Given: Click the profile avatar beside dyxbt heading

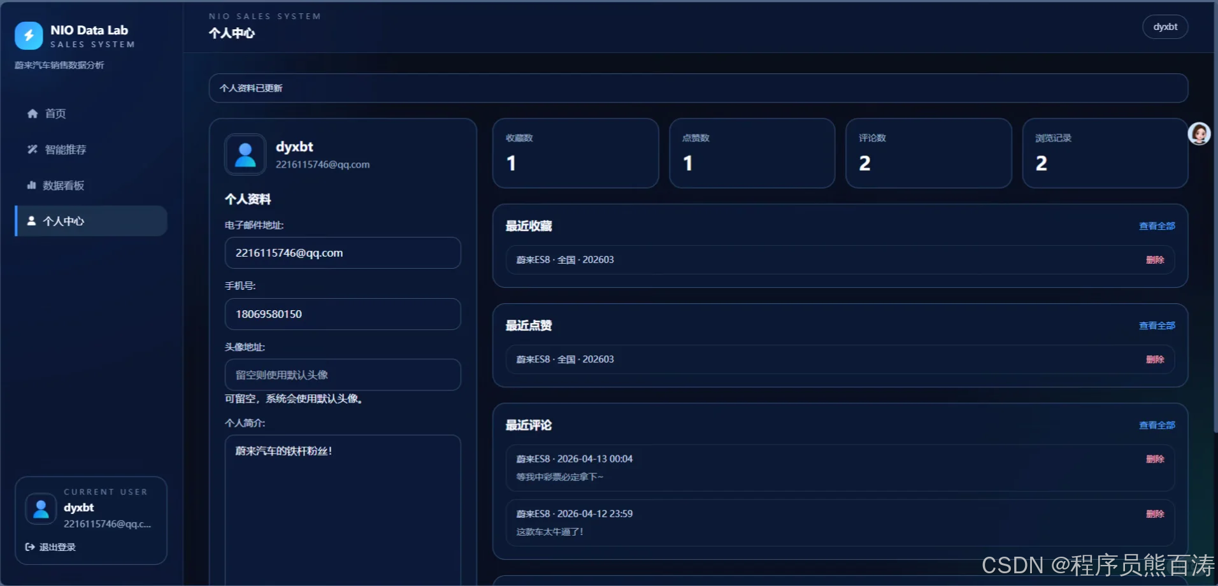Looking at the screenshot, I should click(x=245, y=154).
